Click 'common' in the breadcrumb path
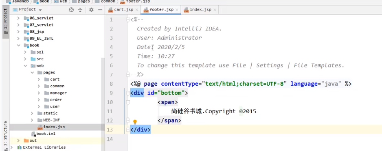The width and height of the screenshot is (382, 151). pos(108,1)
